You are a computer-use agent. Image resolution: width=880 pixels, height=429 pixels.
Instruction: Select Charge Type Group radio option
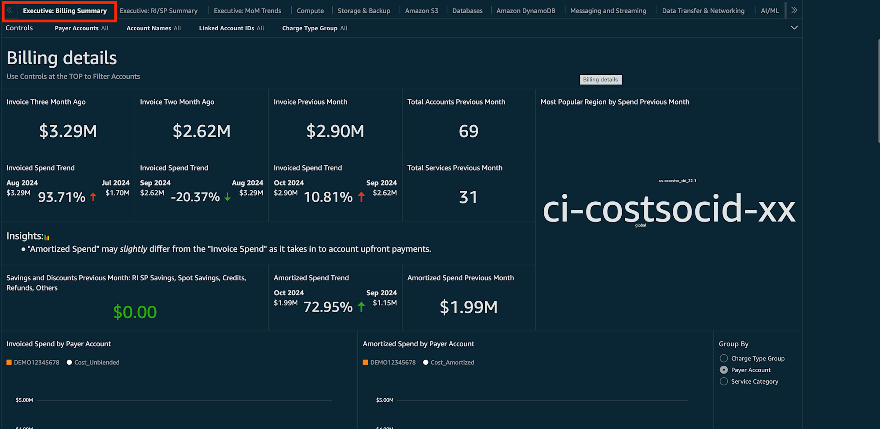point(724,358)
